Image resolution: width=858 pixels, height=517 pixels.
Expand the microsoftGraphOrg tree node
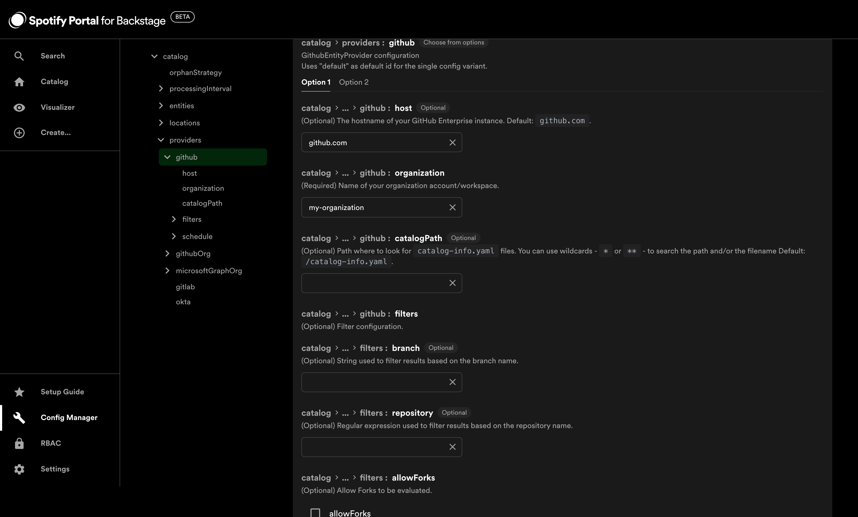tap(167, 271)
